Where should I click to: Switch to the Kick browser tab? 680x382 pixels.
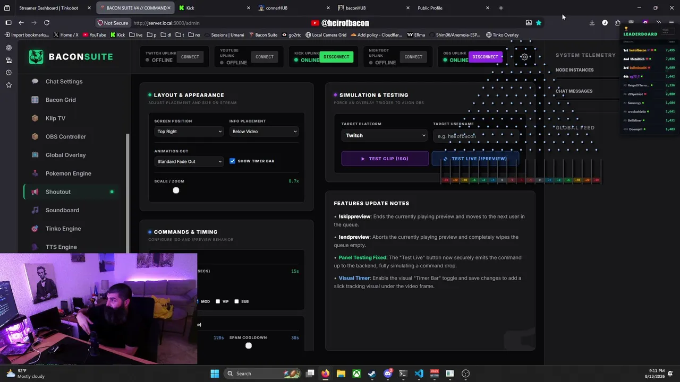point(215,8)
